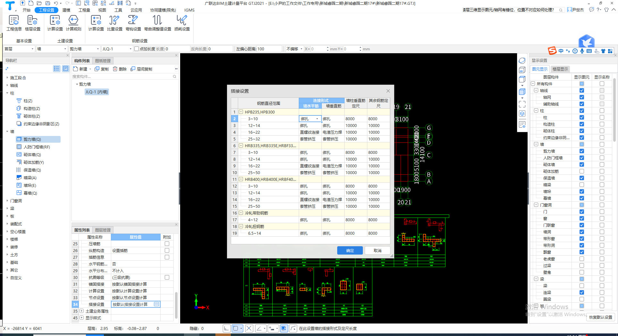This screenshot has height=336, width=618.
Task: Click the save icon in title toolbar
Action: click(47, 3)
